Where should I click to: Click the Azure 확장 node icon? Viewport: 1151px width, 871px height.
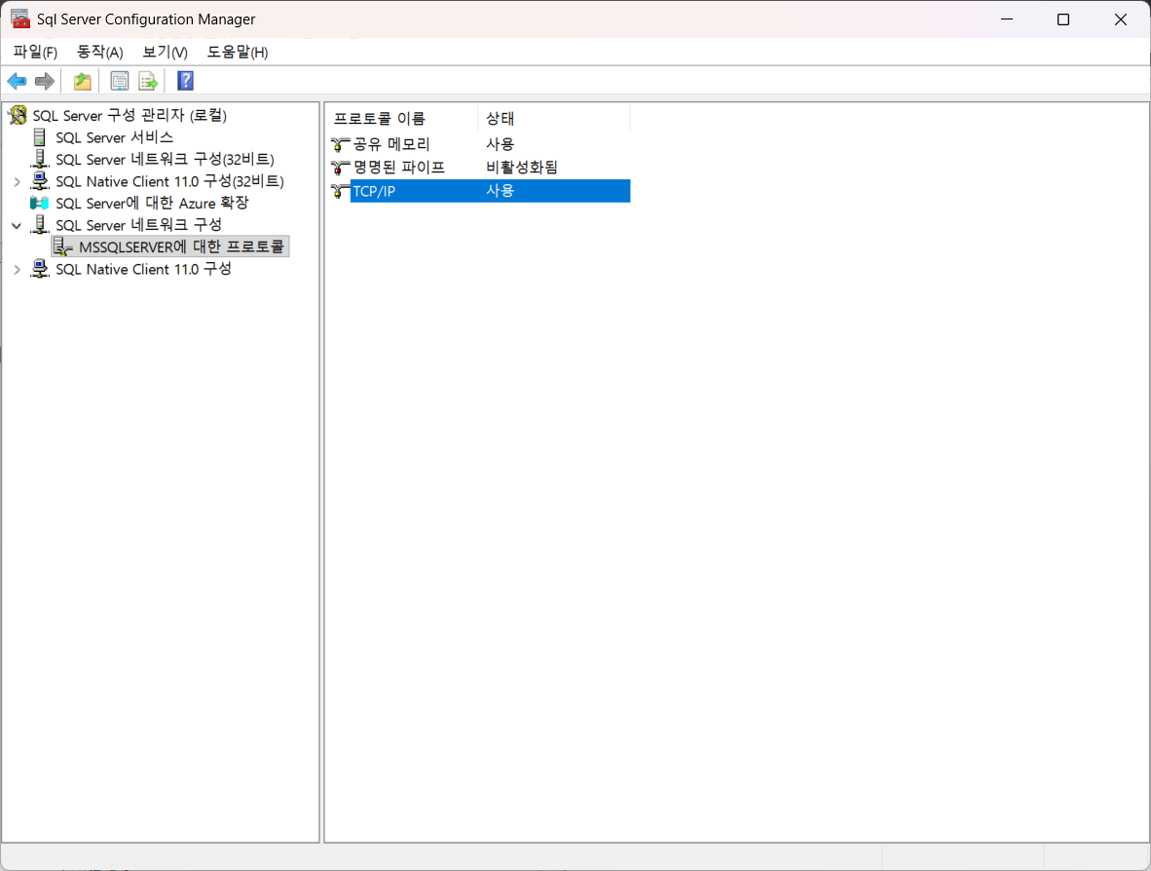click(40, 203)
